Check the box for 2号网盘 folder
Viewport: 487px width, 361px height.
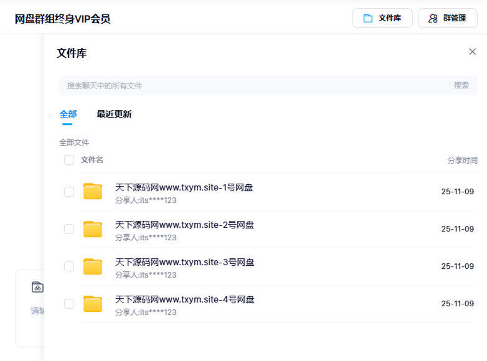(69, 229)
